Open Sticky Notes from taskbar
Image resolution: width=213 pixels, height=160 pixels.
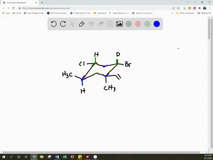click(x=80, y=157)
